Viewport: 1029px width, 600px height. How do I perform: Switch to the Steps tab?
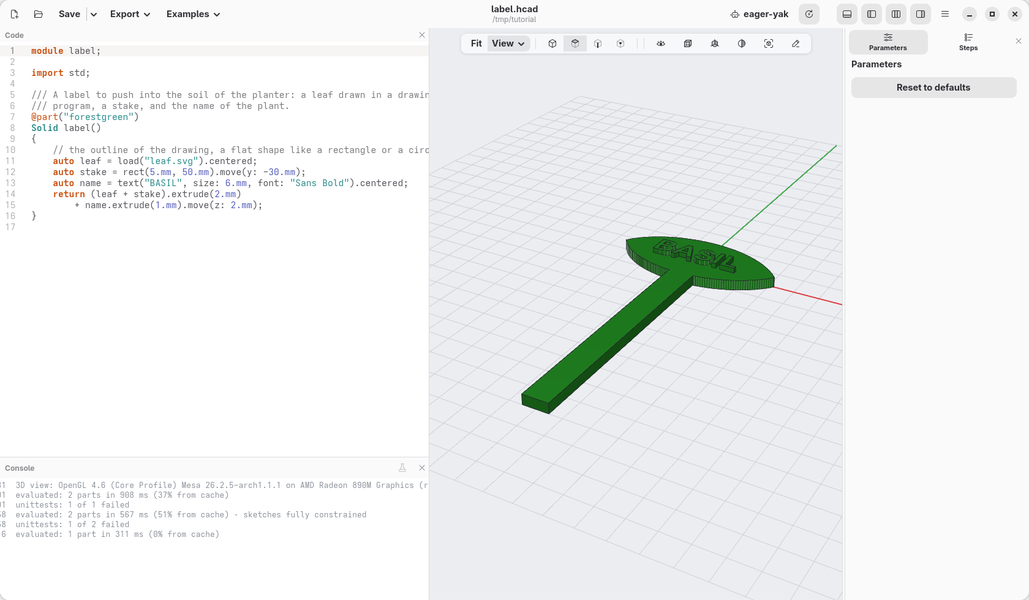pos(968,42)
